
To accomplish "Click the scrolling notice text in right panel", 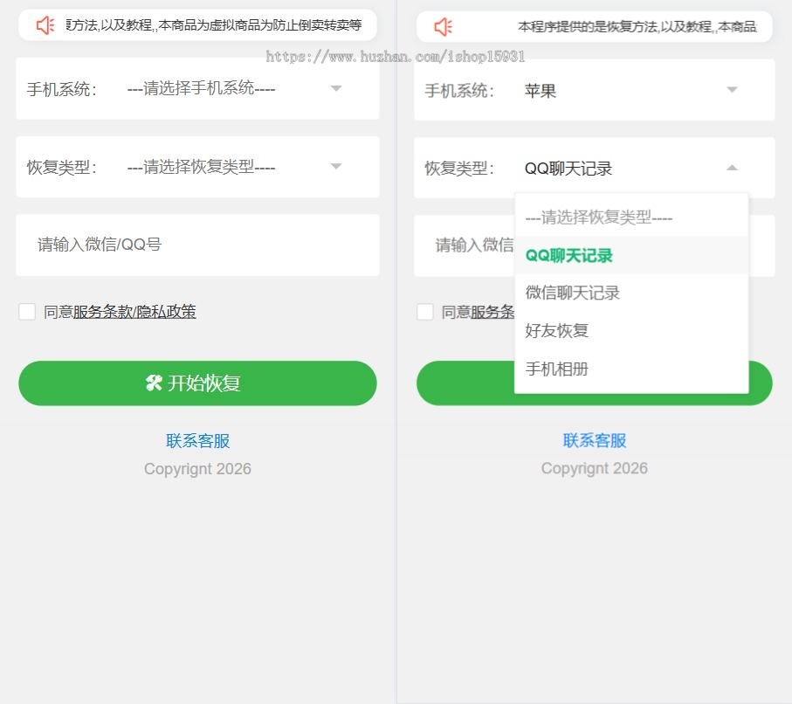I will [x=637, y=27].
